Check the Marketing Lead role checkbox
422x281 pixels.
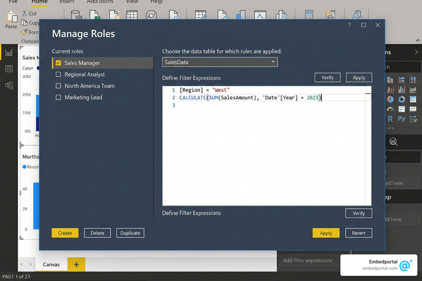[58, 97]
